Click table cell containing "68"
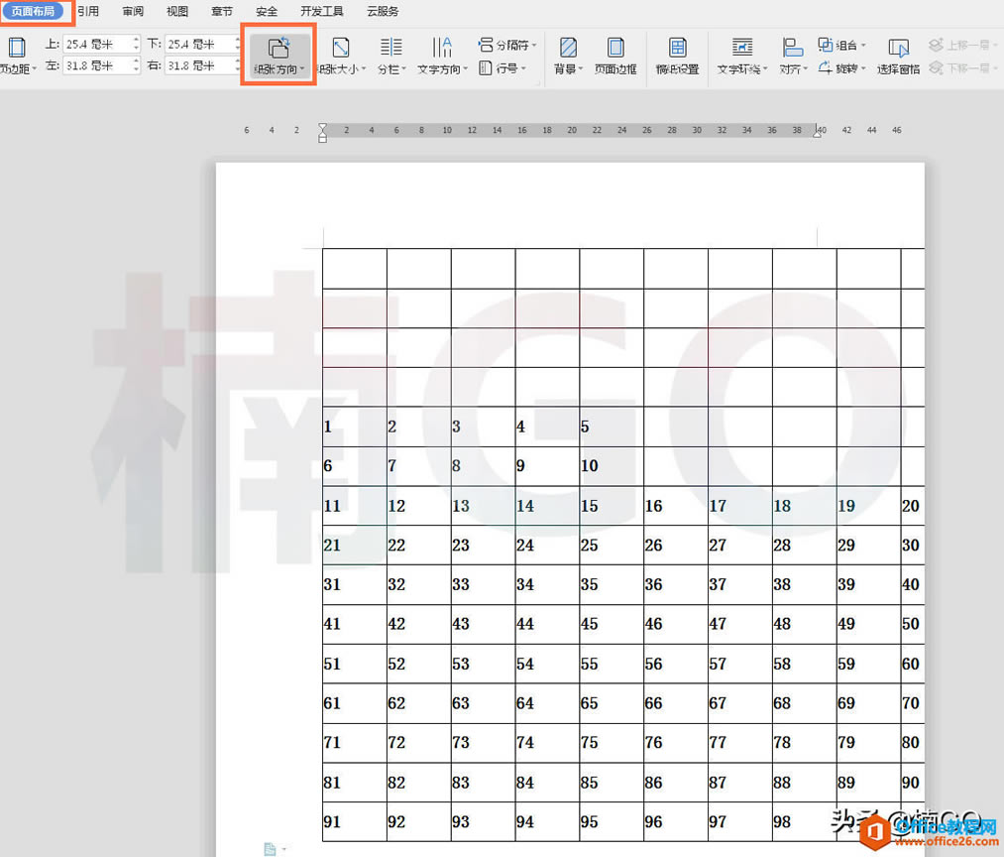Viewport: 1004px width, 857px height. tap(804, 703)
